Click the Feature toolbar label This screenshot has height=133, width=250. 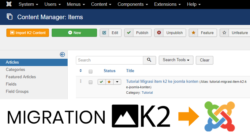(x=207, y=33)
